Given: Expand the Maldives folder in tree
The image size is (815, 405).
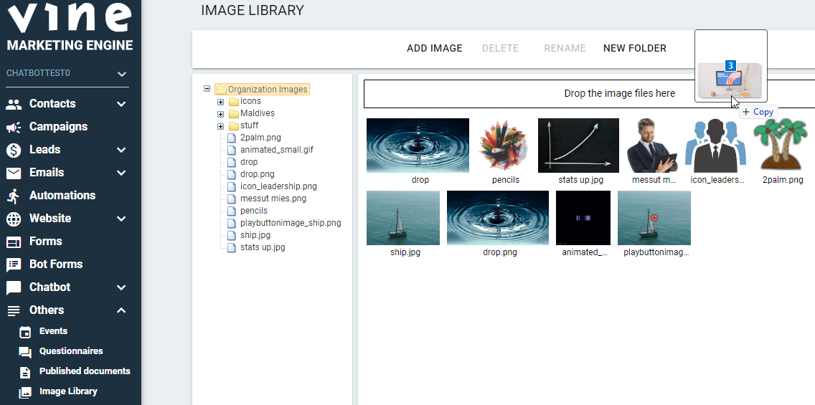Looking at the screenshot, I should point(221,114).
